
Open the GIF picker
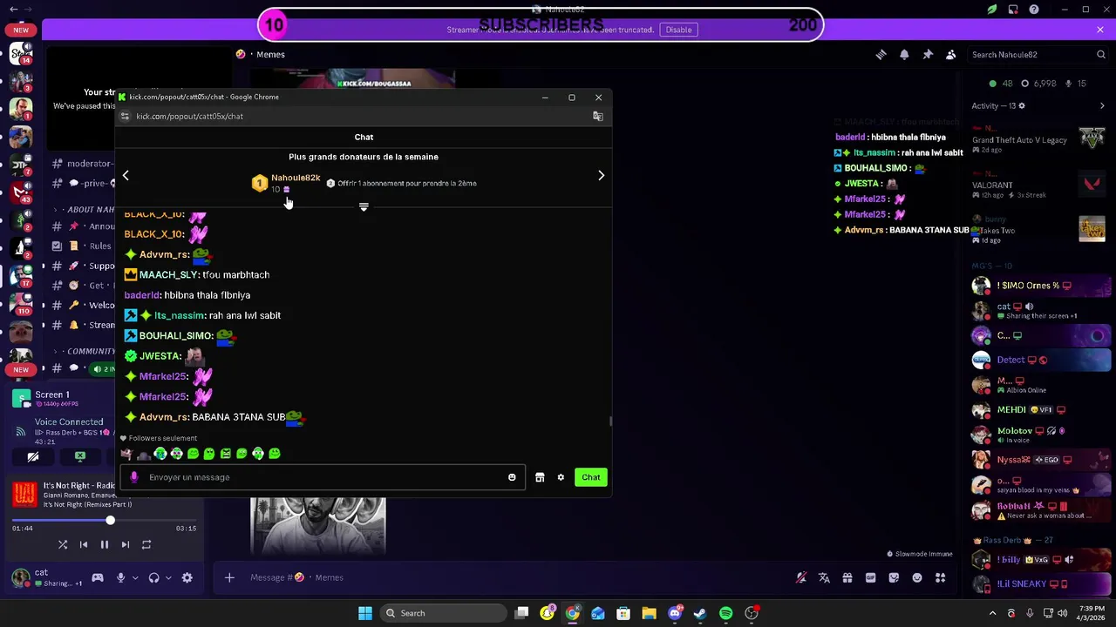click(x=870, y=577)
